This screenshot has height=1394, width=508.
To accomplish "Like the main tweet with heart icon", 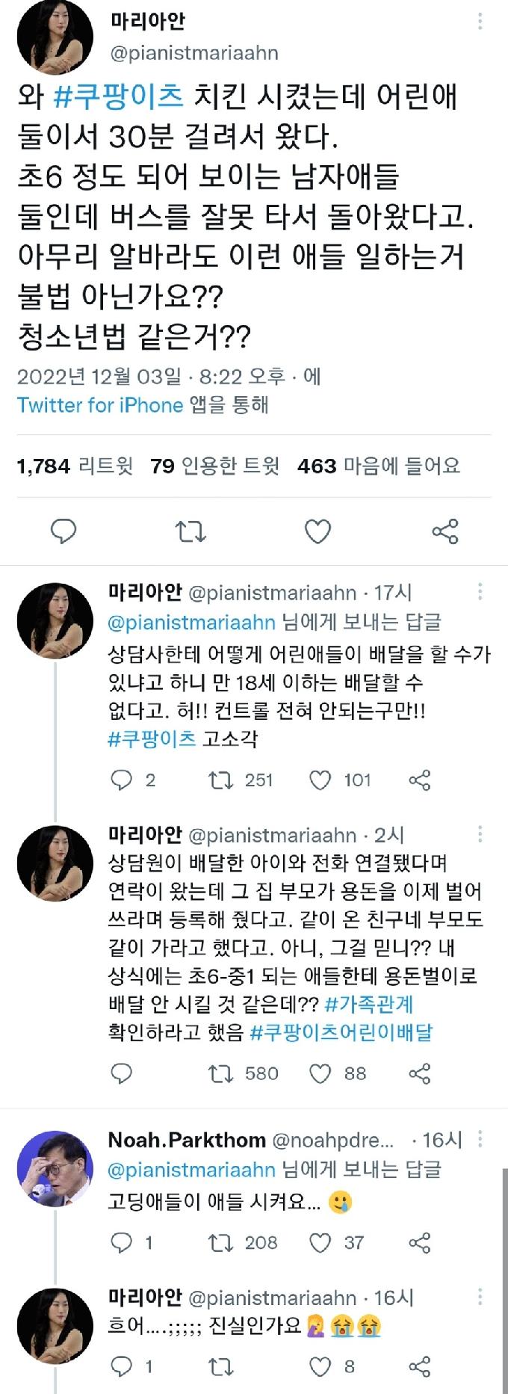I will [x=318, y=531].
